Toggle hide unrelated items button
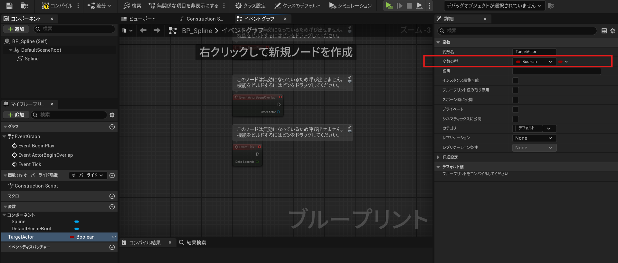 (x=184, y=5)
